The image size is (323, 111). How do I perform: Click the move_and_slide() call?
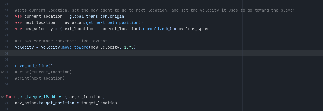pyautogui.click(x=34, y=66)
